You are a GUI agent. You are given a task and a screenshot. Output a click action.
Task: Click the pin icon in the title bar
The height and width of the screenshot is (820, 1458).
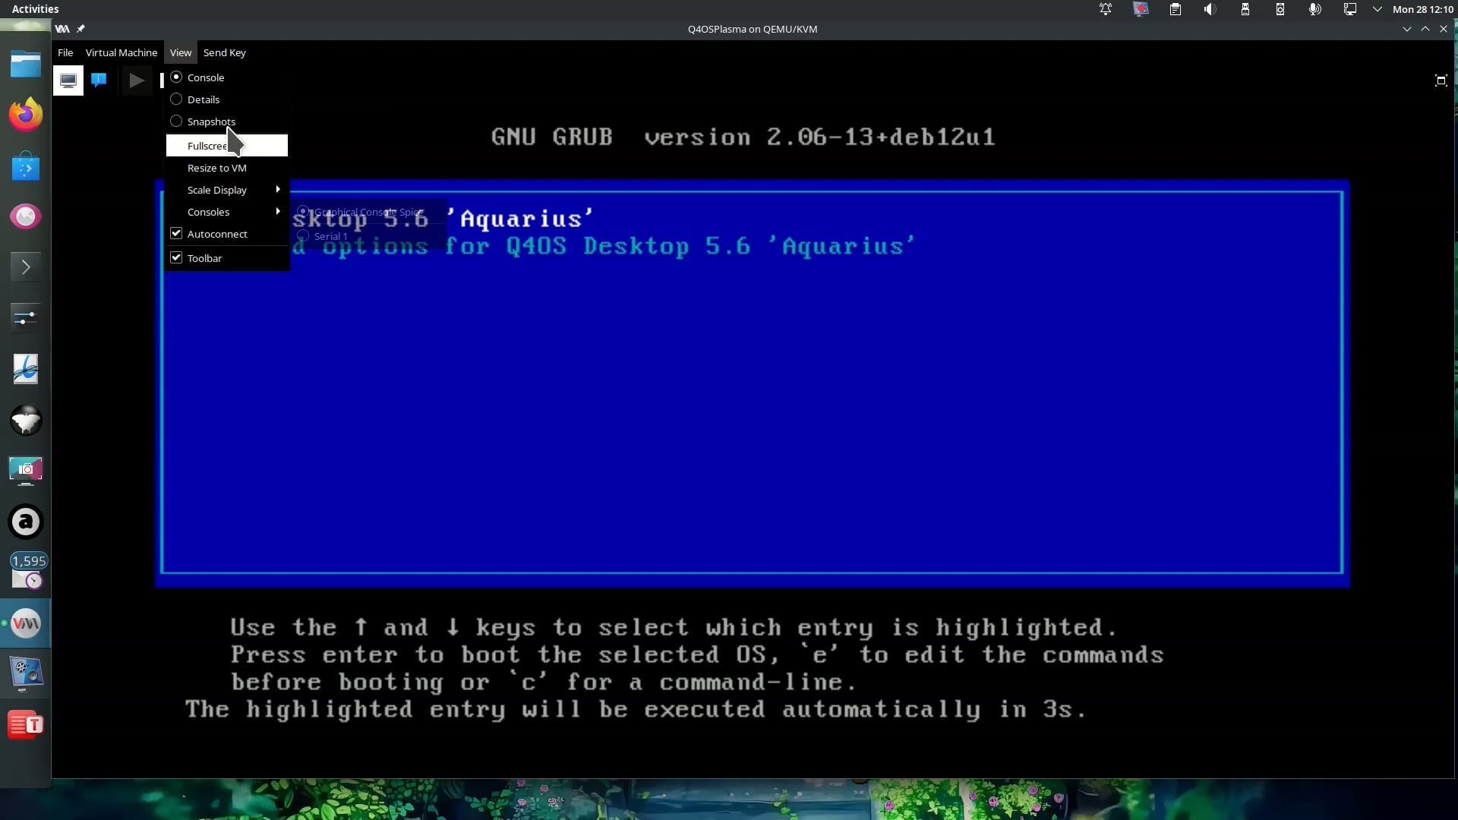80,29
